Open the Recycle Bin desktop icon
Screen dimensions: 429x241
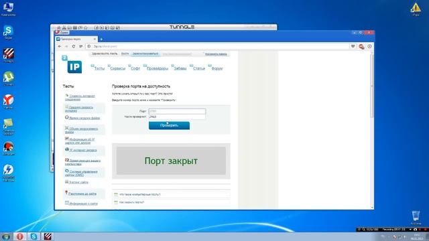point(416,218)
